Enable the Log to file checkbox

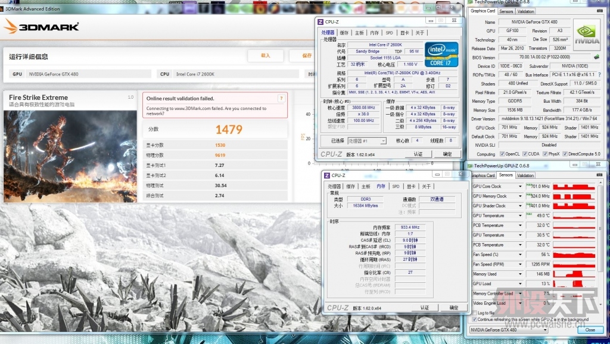pos(474,313)
